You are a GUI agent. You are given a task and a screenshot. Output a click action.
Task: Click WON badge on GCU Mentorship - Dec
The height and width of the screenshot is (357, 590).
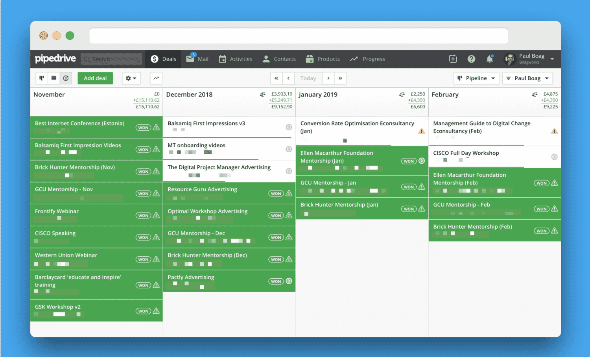coord(276,237)
